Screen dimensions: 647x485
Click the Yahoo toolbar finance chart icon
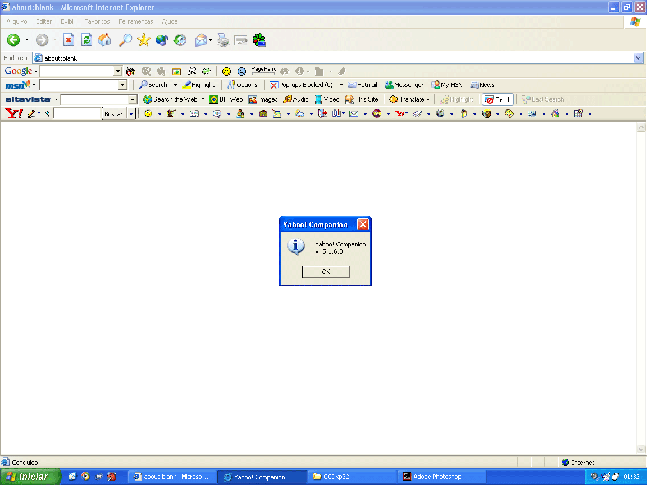tap(532, 113)
